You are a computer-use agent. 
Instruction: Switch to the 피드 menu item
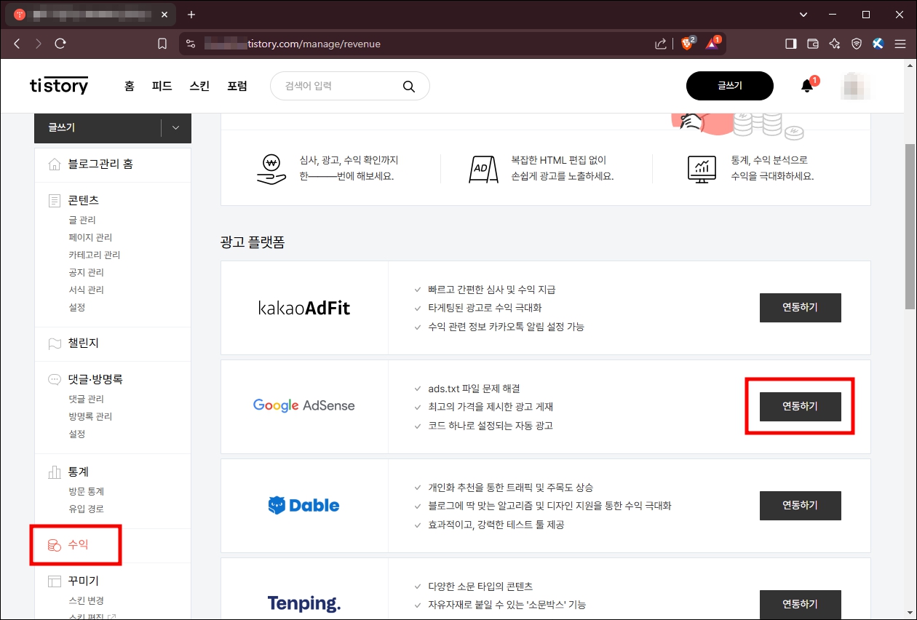tap(162, 85)
